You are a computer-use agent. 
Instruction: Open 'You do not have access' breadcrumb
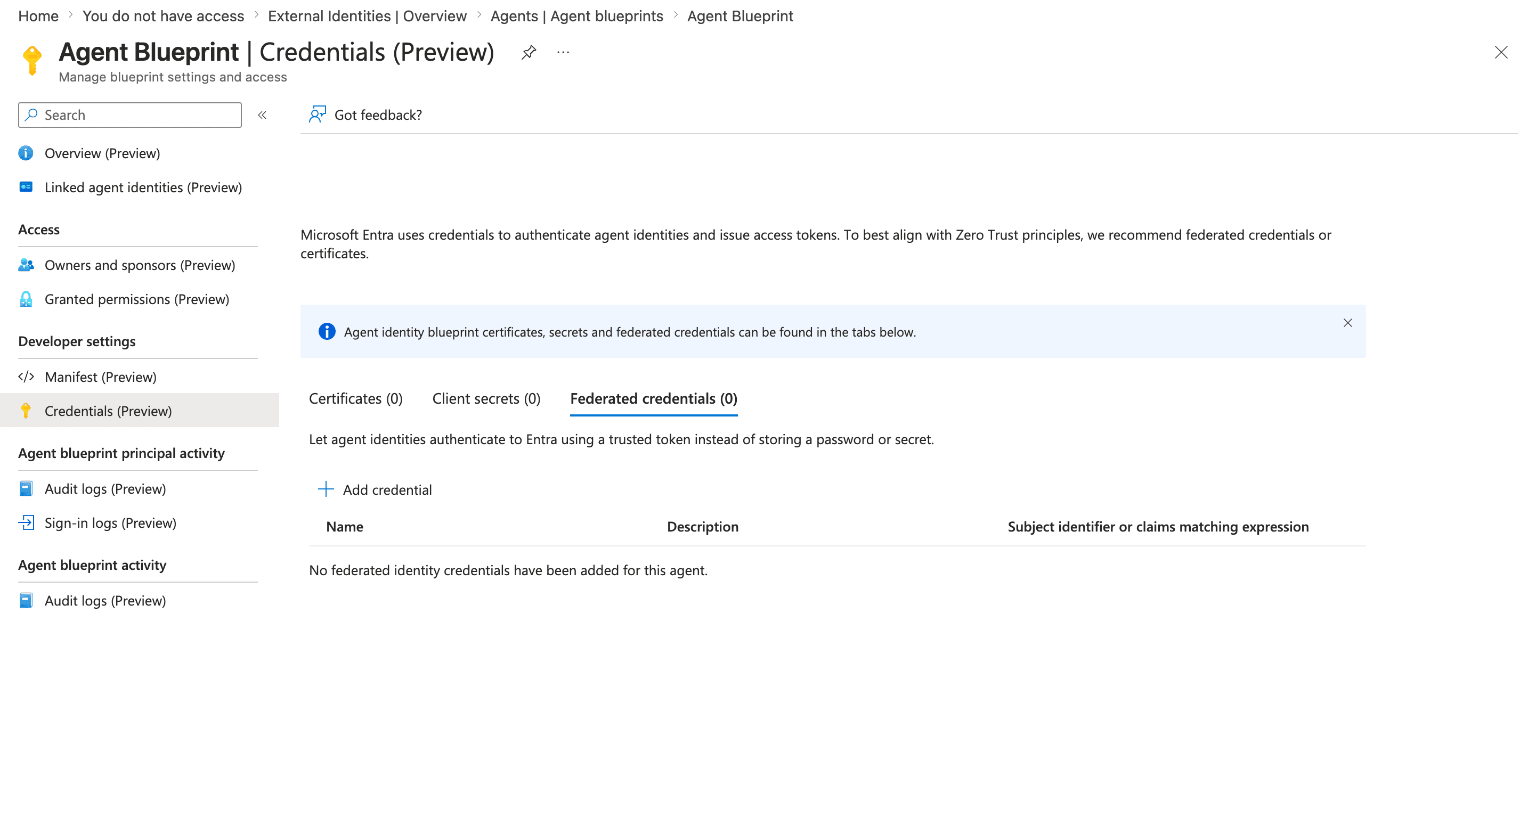coord(164,16)
